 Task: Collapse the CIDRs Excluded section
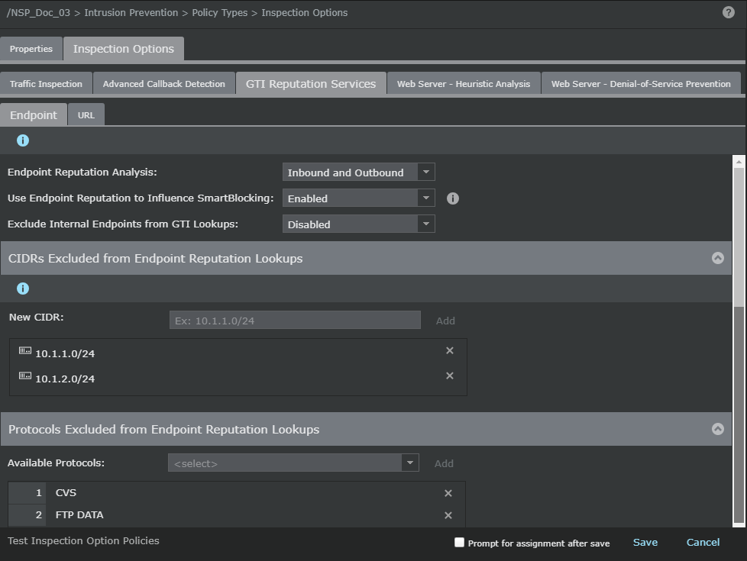(717, 258)
